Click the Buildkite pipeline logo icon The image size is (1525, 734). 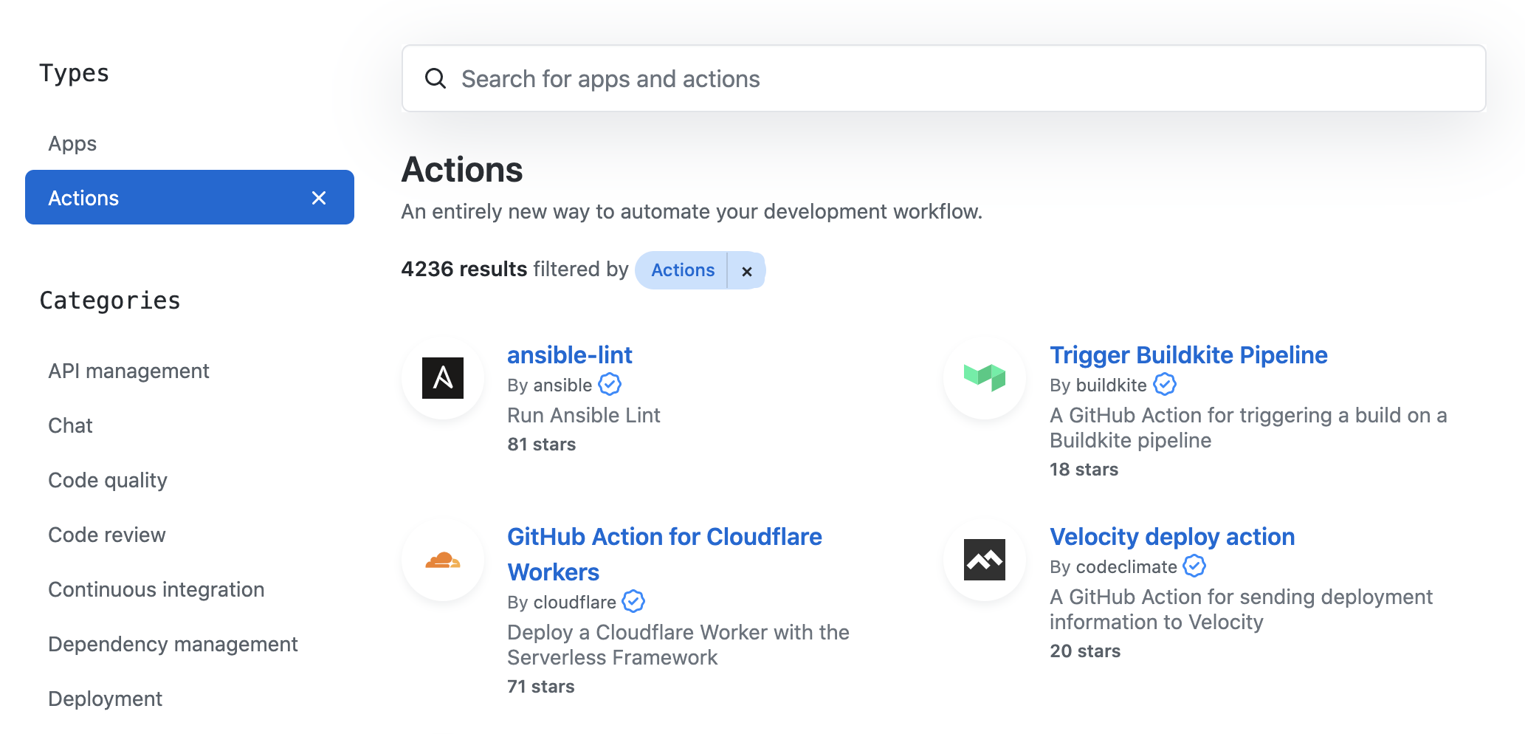point(985,377)
